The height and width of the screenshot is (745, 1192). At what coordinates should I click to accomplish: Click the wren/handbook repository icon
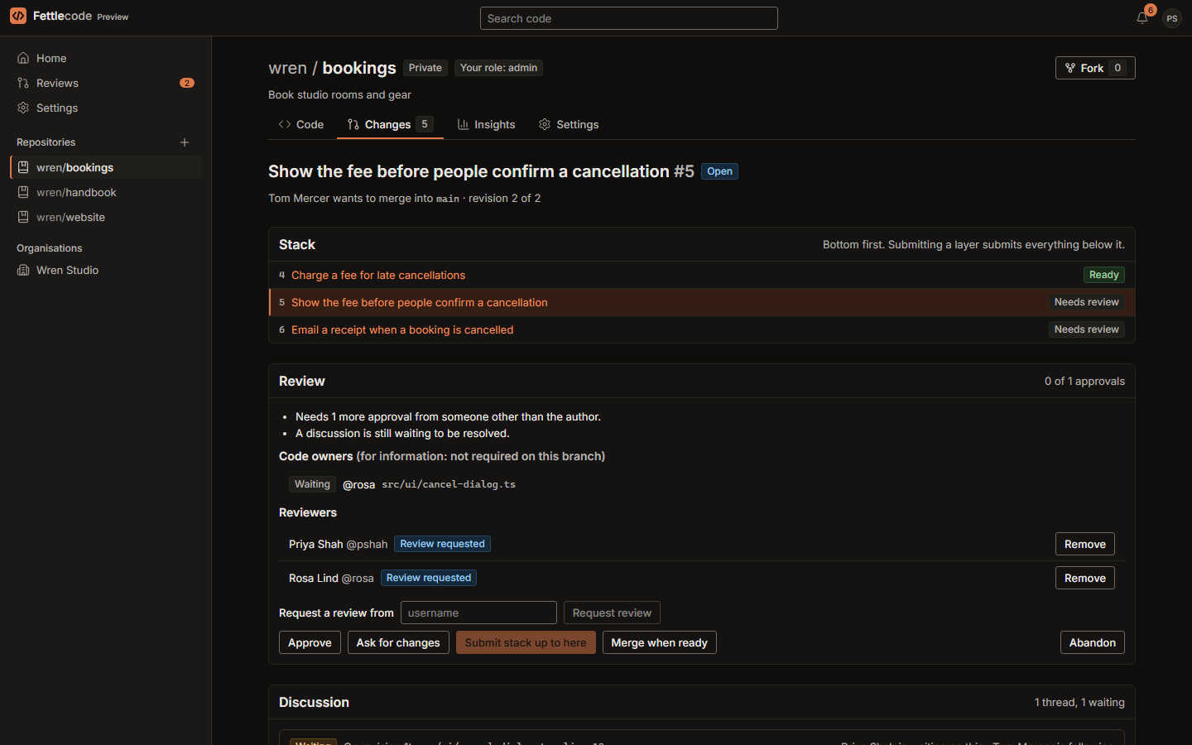(x=23, y=192)
